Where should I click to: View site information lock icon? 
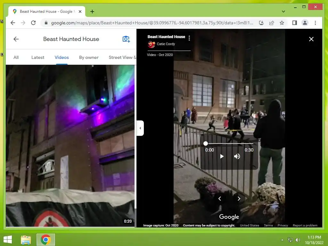tap(46, 23)
